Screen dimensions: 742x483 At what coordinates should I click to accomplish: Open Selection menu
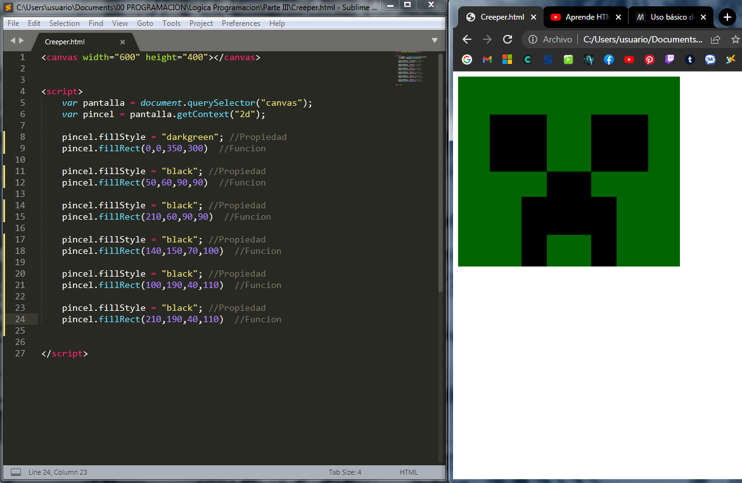(x=65, y=23)
